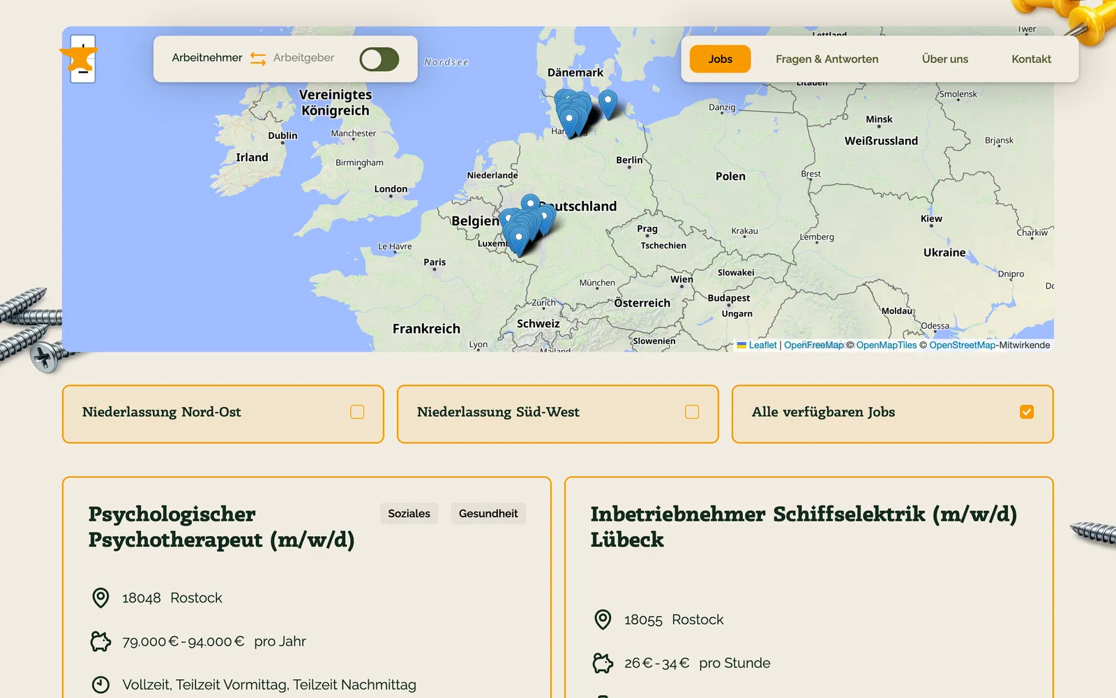Click the 79.000 € - 94.000 € pro Jahr text
This screenshot has width=1116, height=698.
point(214,641)
